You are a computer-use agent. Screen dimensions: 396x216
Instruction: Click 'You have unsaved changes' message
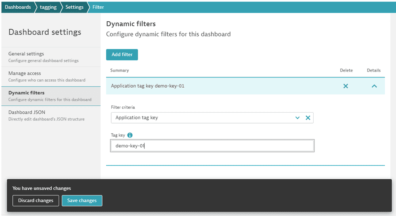42,188
